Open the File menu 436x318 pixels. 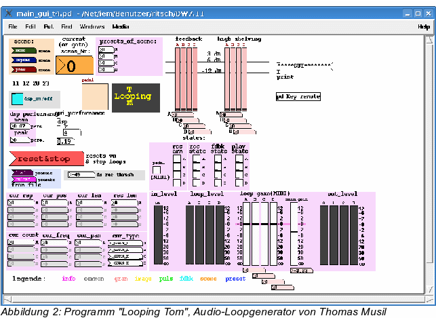click(x=13, y=26)
